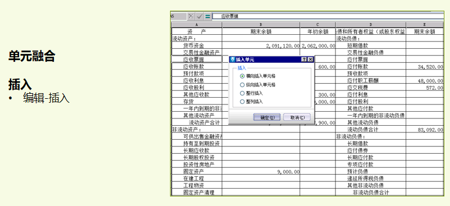The width and height of the screenshot is (450, 206).
Task: Click the help question mark in 插入单元 dialog
Action: coord(304,59)
